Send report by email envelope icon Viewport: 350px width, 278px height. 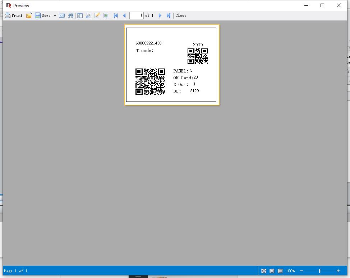62,15
